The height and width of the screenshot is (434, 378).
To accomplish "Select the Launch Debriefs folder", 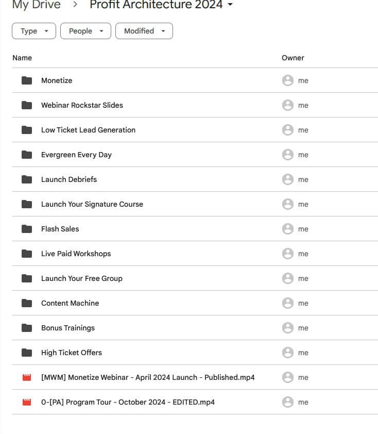I will (x=69, y=179).
